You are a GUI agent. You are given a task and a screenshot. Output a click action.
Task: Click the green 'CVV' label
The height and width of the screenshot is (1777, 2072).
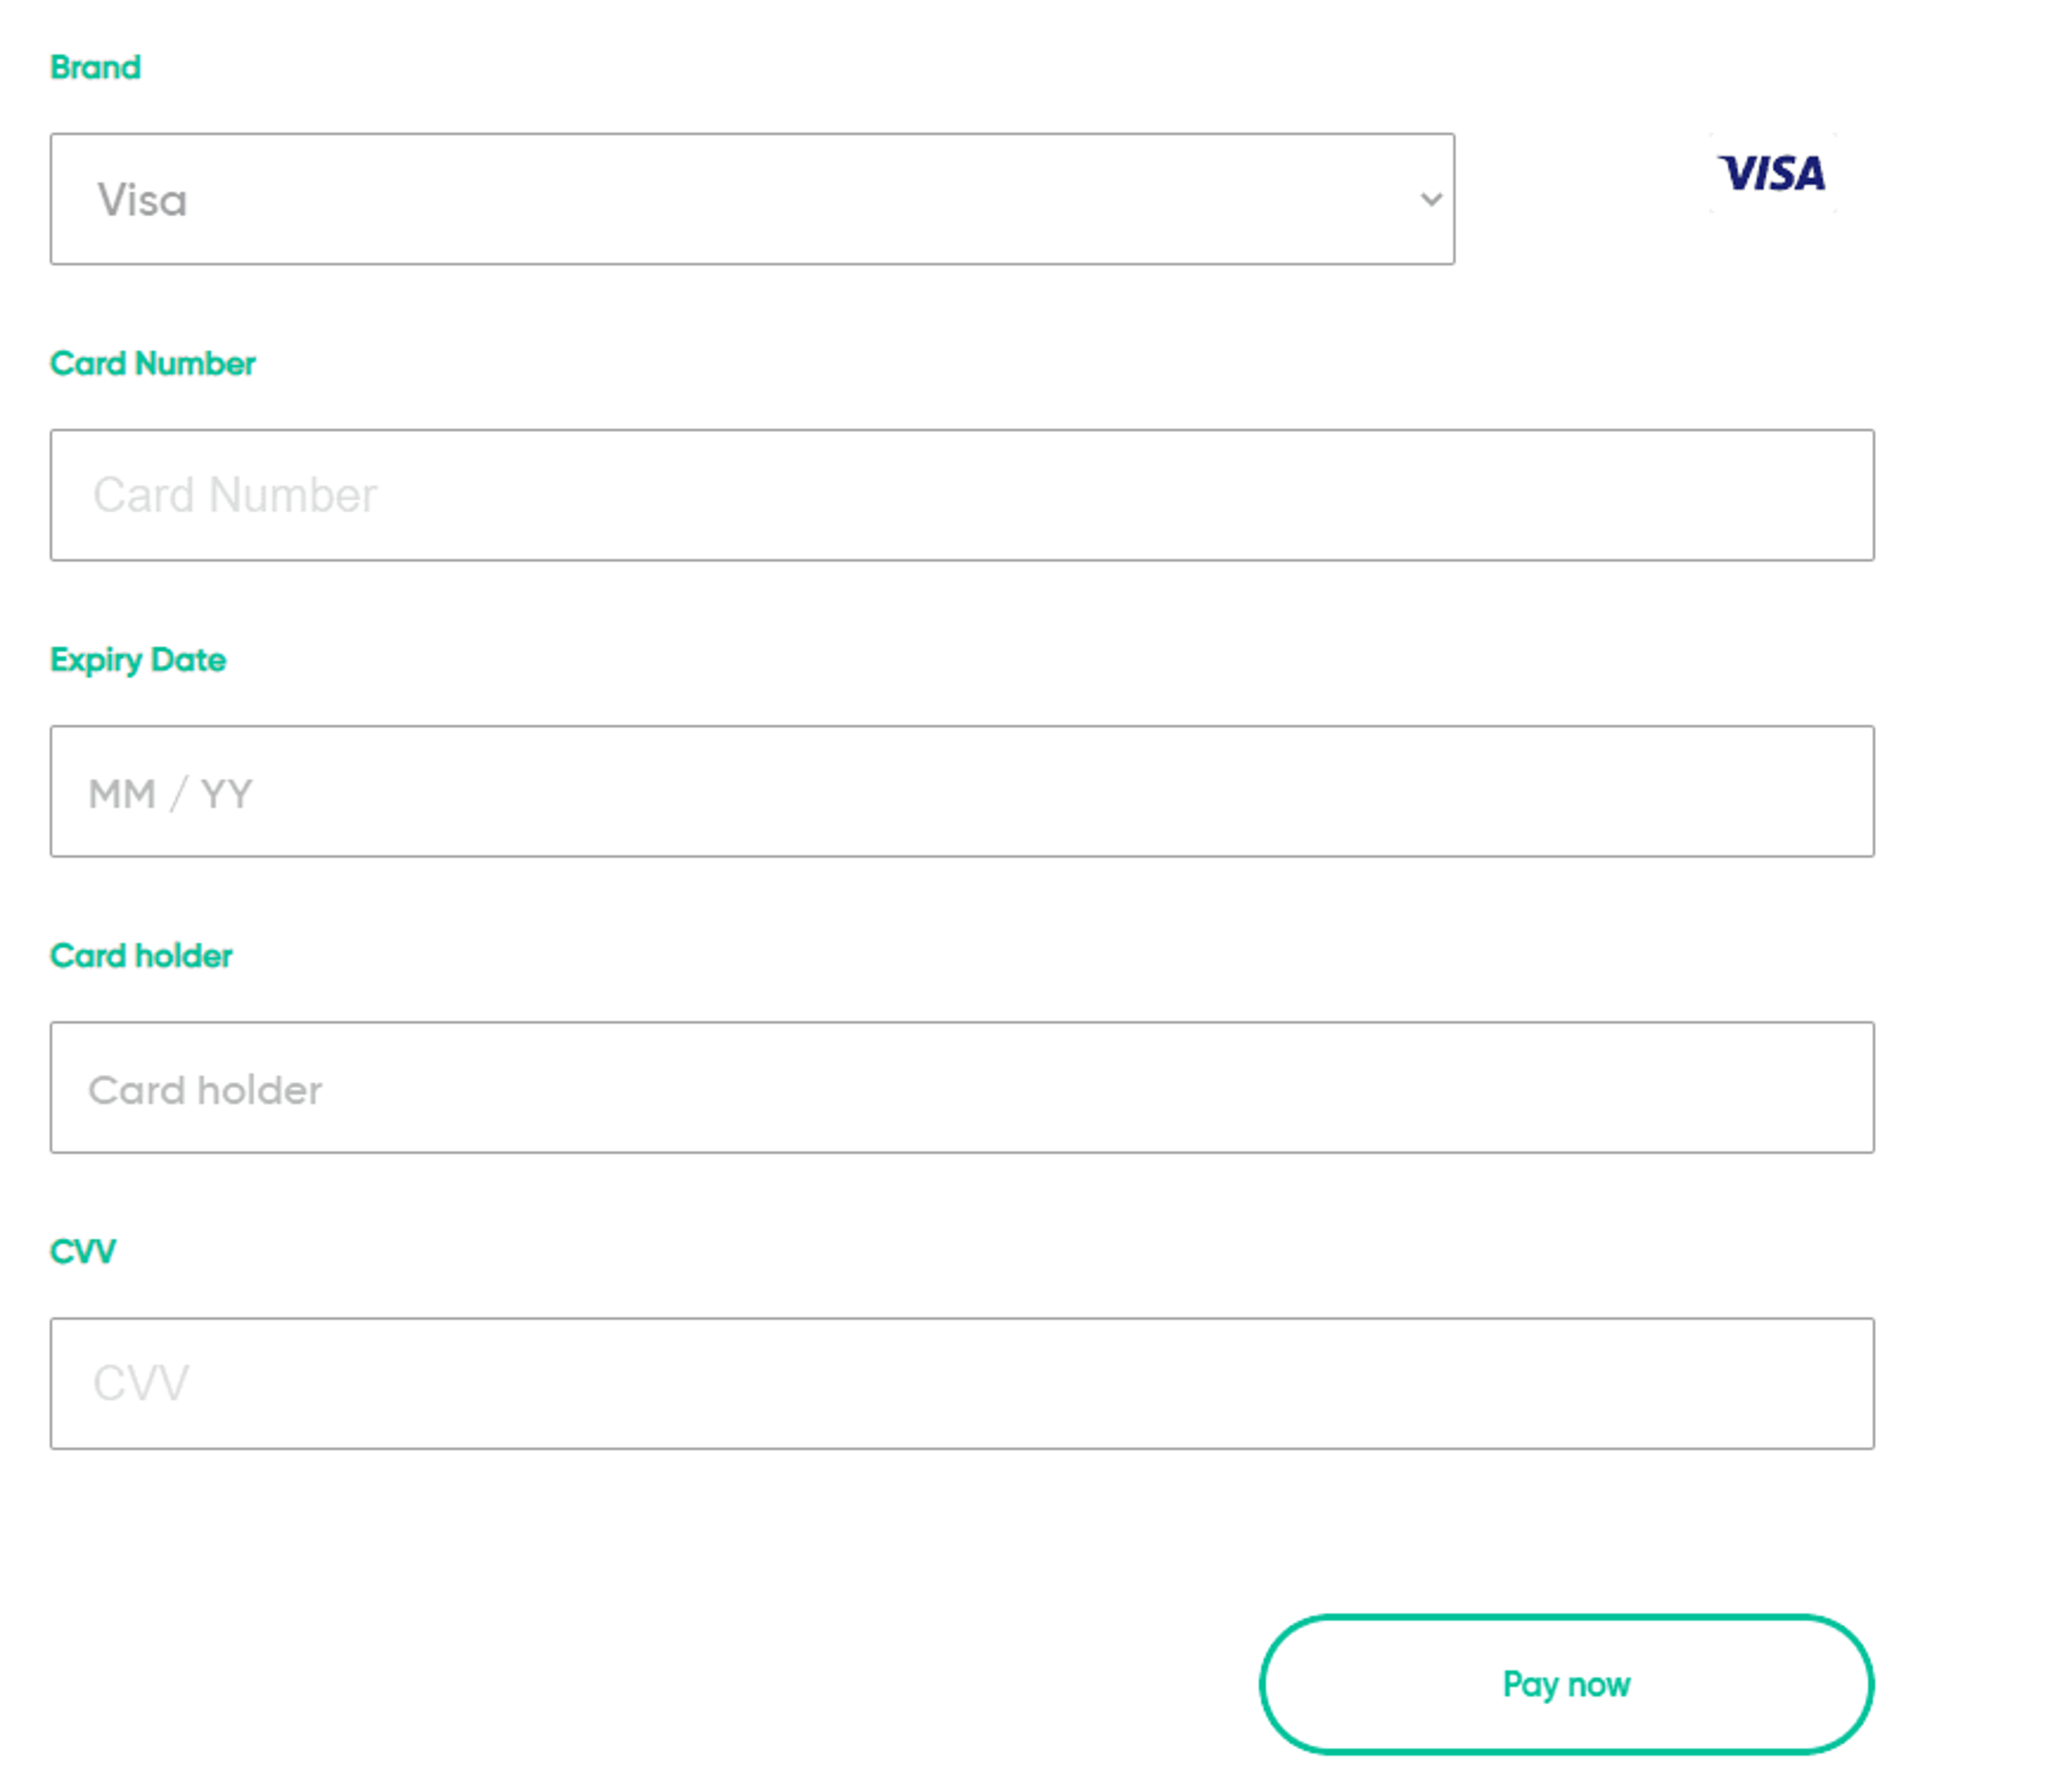pos(83,1251)
